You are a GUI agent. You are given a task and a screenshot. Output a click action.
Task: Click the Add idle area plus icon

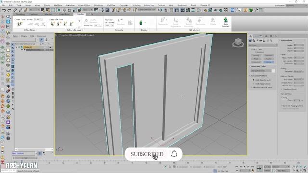click(79, 21)
